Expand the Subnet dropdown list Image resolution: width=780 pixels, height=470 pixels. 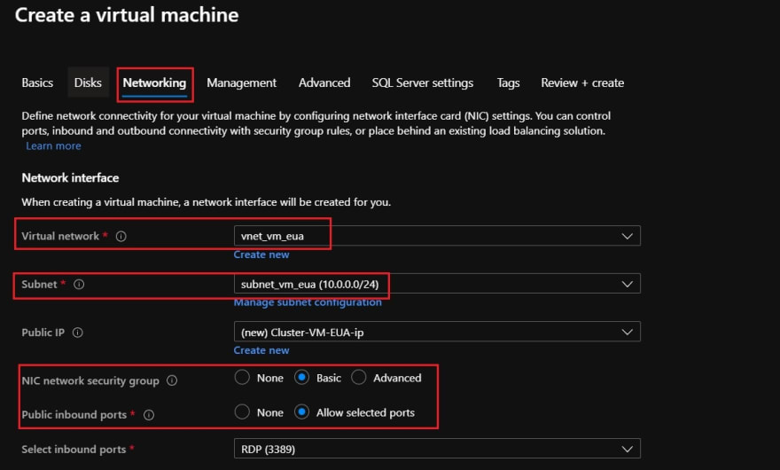click(437, 284)
